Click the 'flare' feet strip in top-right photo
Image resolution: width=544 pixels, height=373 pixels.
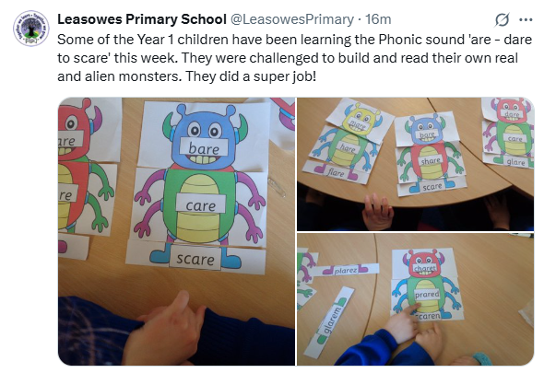coord(336,172)
